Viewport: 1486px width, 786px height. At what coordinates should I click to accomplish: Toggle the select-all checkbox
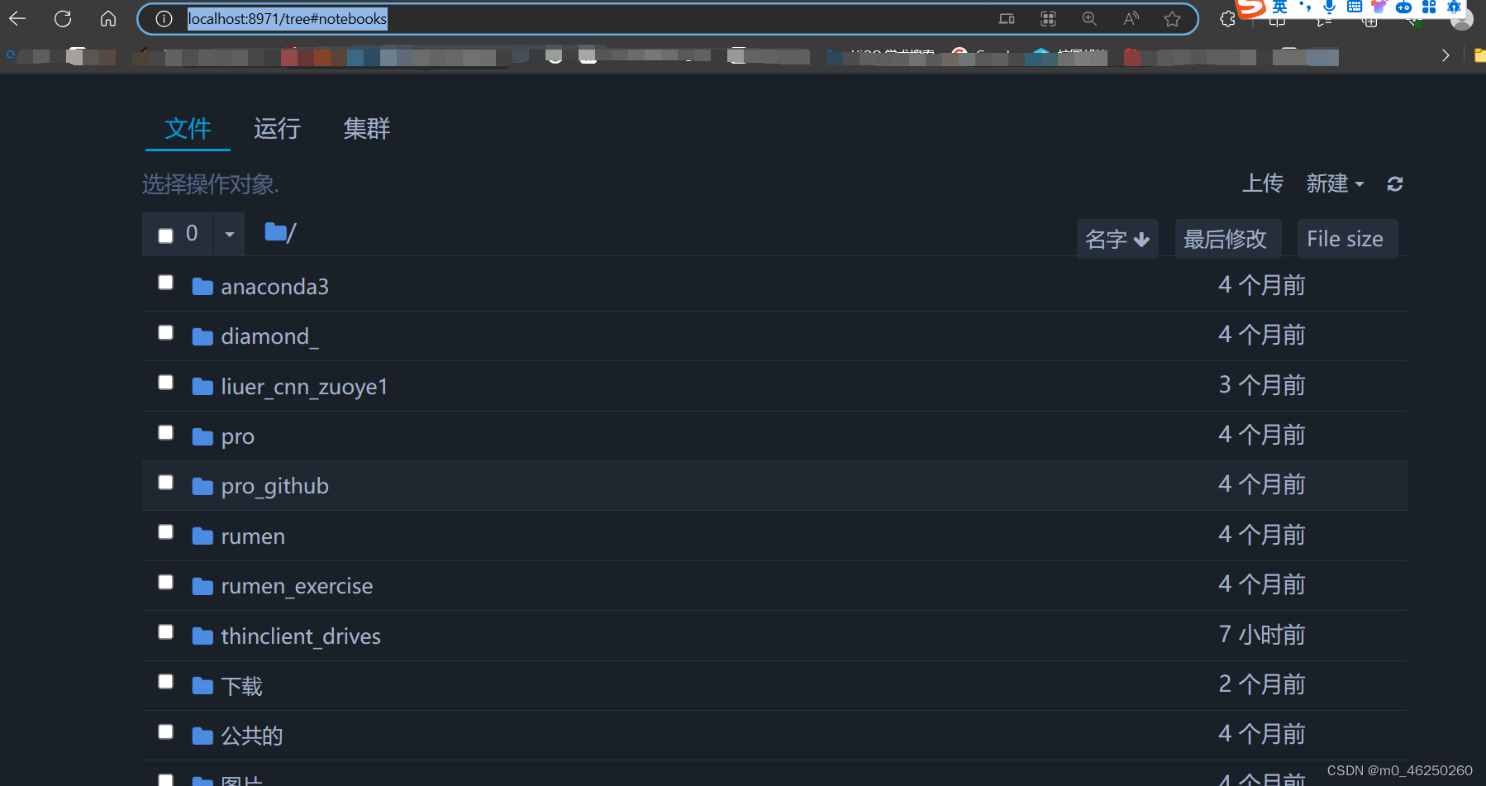[x=164, y=234]
